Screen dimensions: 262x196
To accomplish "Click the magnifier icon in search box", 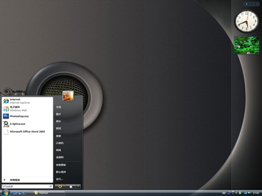I will click(x=50, y=186).
